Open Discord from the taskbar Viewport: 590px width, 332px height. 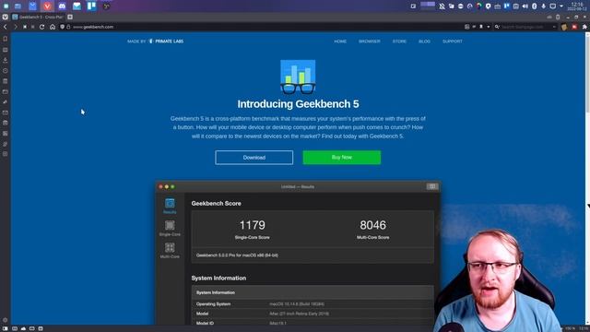click(62, 6)
